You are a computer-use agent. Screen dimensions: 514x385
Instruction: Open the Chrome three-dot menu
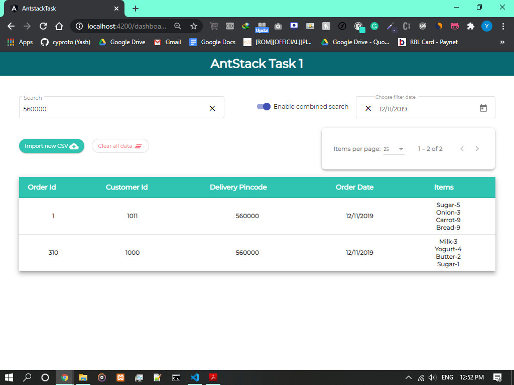503,26
